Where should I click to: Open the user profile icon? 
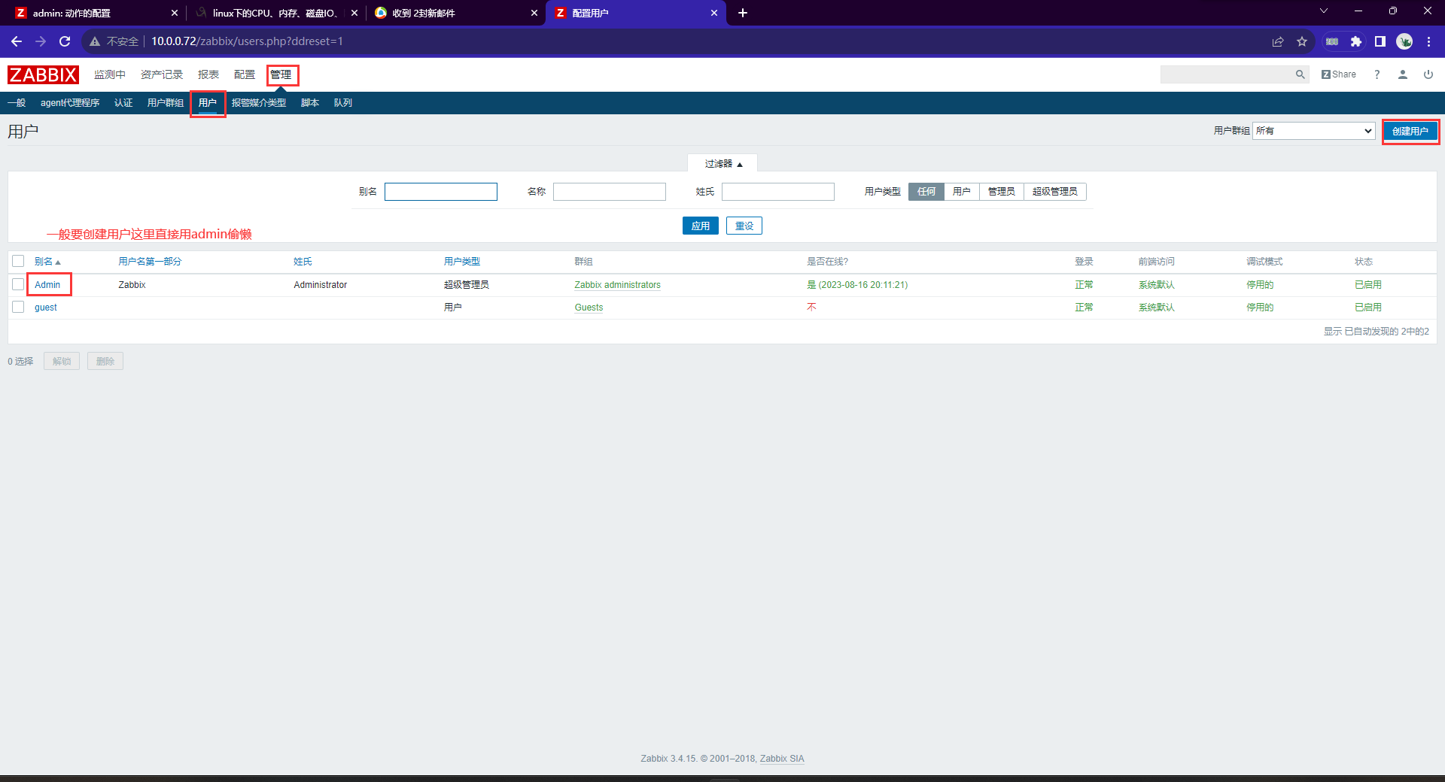point(1403,74)
